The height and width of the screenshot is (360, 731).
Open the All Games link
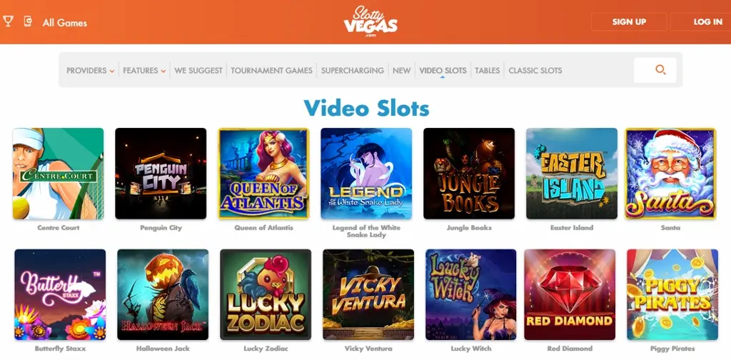click(65, 22)
